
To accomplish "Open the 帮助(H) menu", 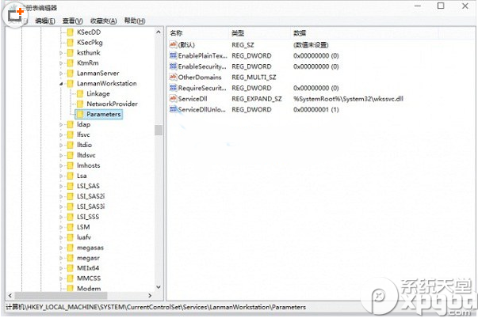I will click(x=135, y=21).
